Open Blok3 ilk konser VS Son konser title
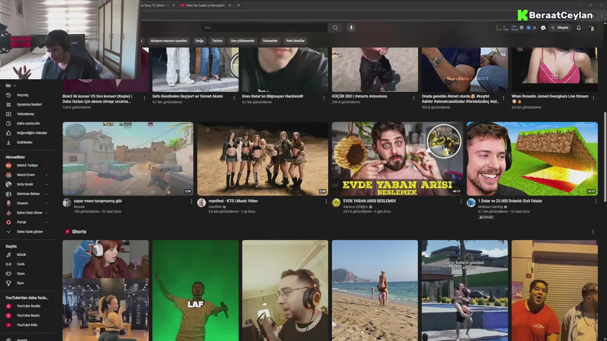607x341 pixels. (x=97, y=99)
